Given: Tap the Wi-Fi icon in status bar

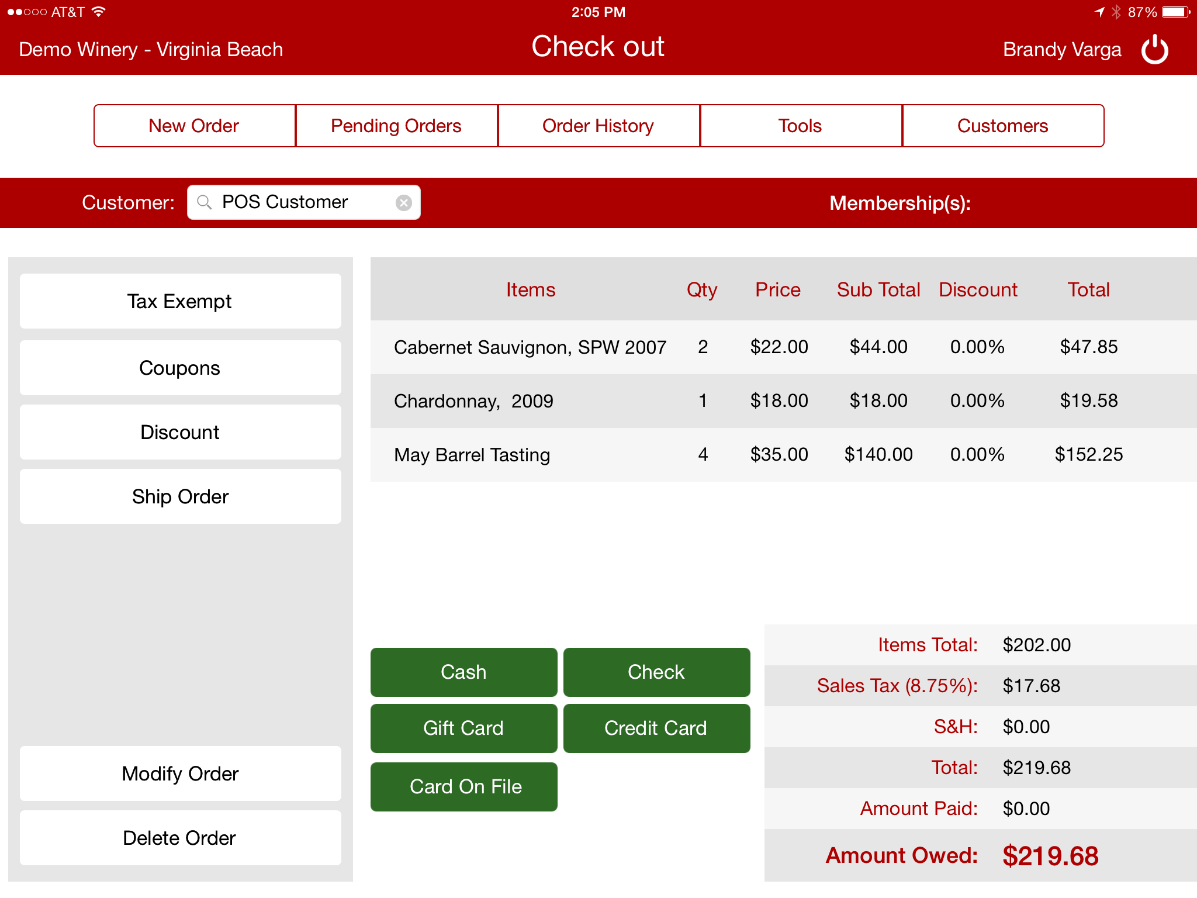Looking at the screenshot, I should pos(99,12).
